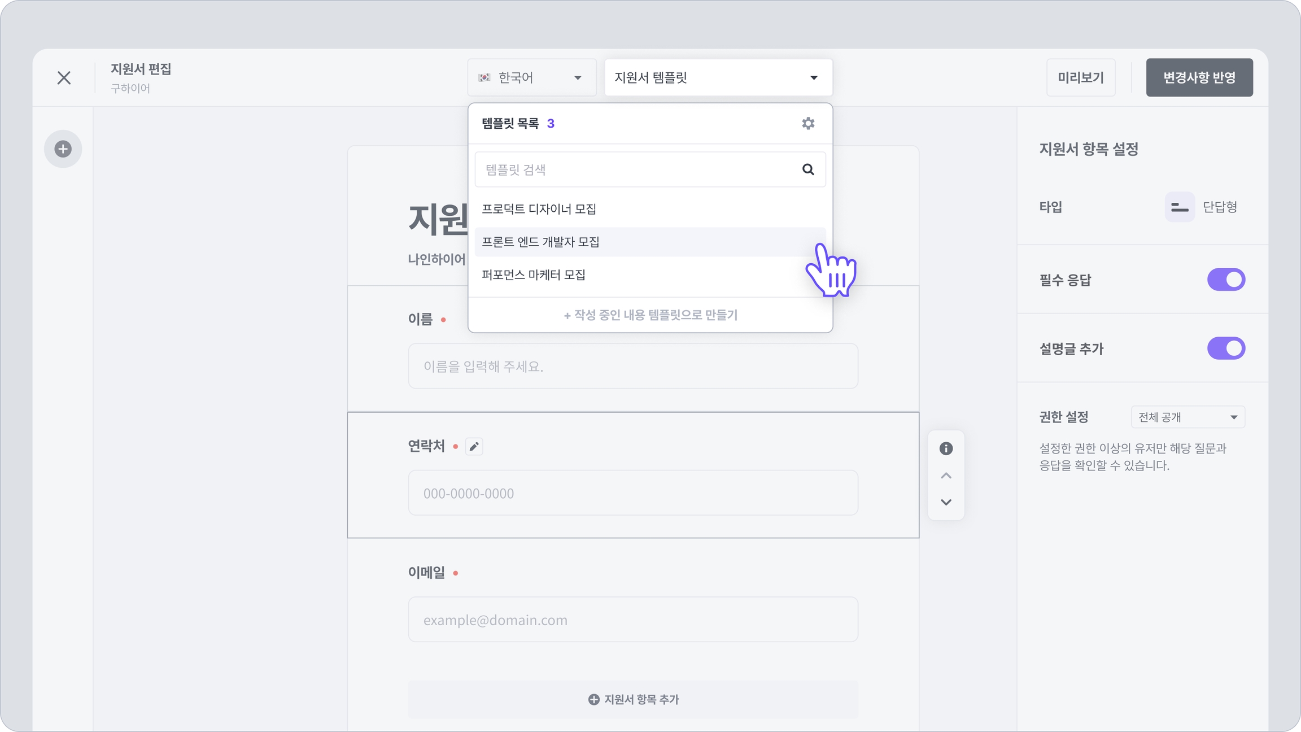The image size is (1301, 732).
Task: Click + 작성 중인 내용 템플릿으로 만들기 link
Action: tap(650, 315)
